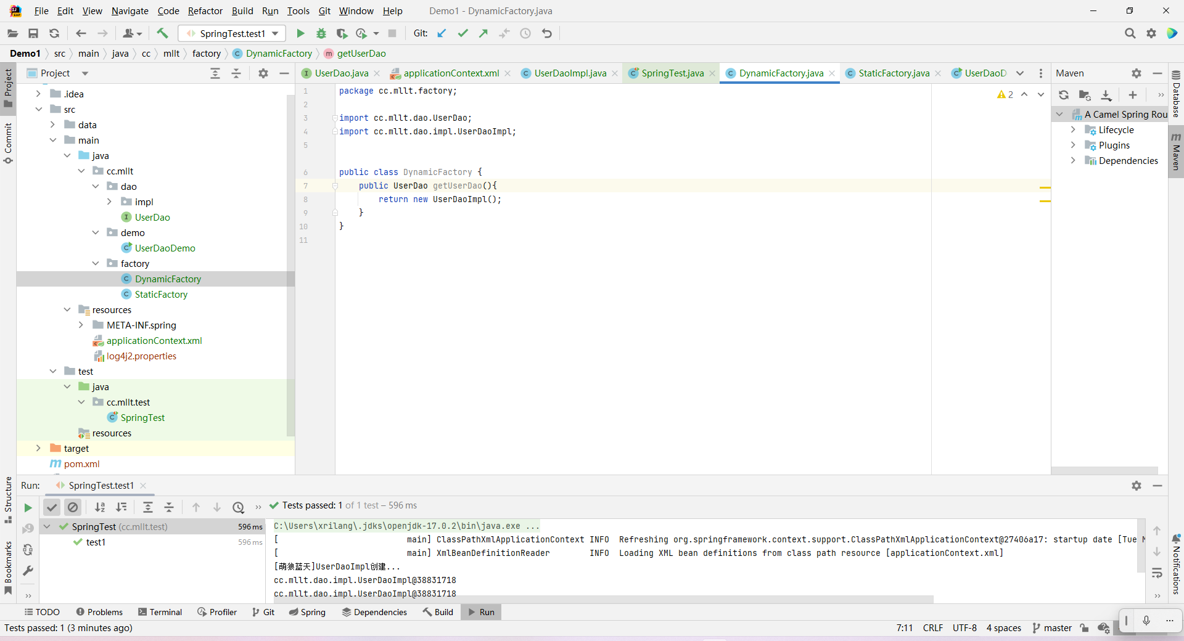This screenshot has width=1184, height=641.
Task: Select the StaticFactory class in project tree
Action: pyautogui.click(x=161, y=294)
